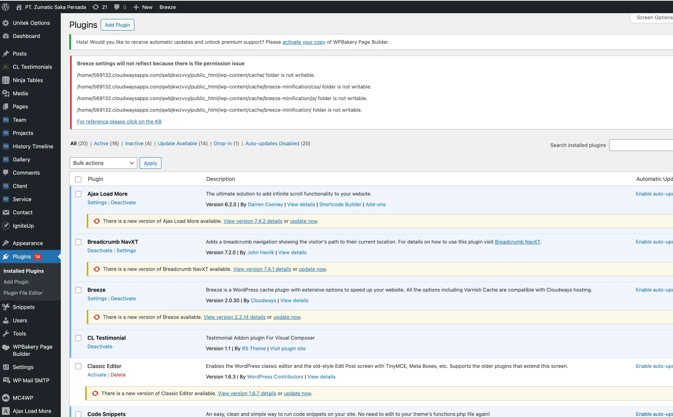Viewport: 673px width, 417px height.
Task: Click the Users icon in sidebar
Action: [6, 321]
